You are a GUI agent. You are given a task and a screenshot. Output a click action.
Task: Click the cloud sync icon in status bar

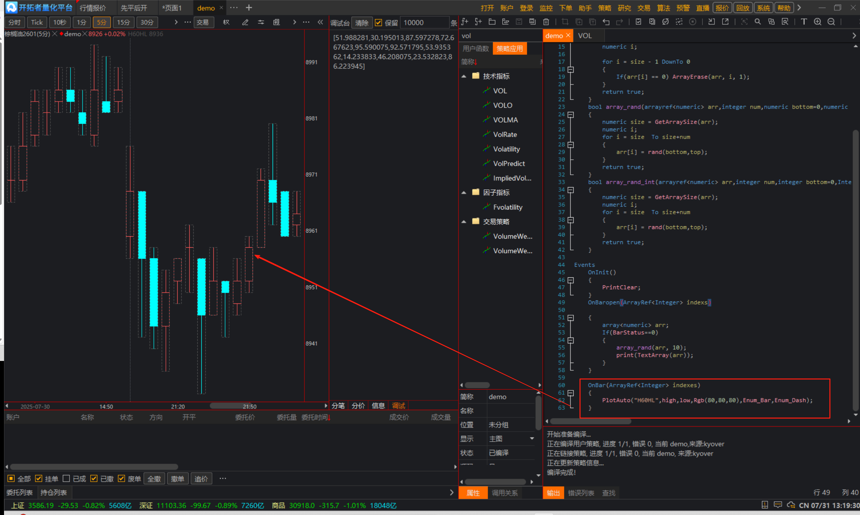point(791,505)
